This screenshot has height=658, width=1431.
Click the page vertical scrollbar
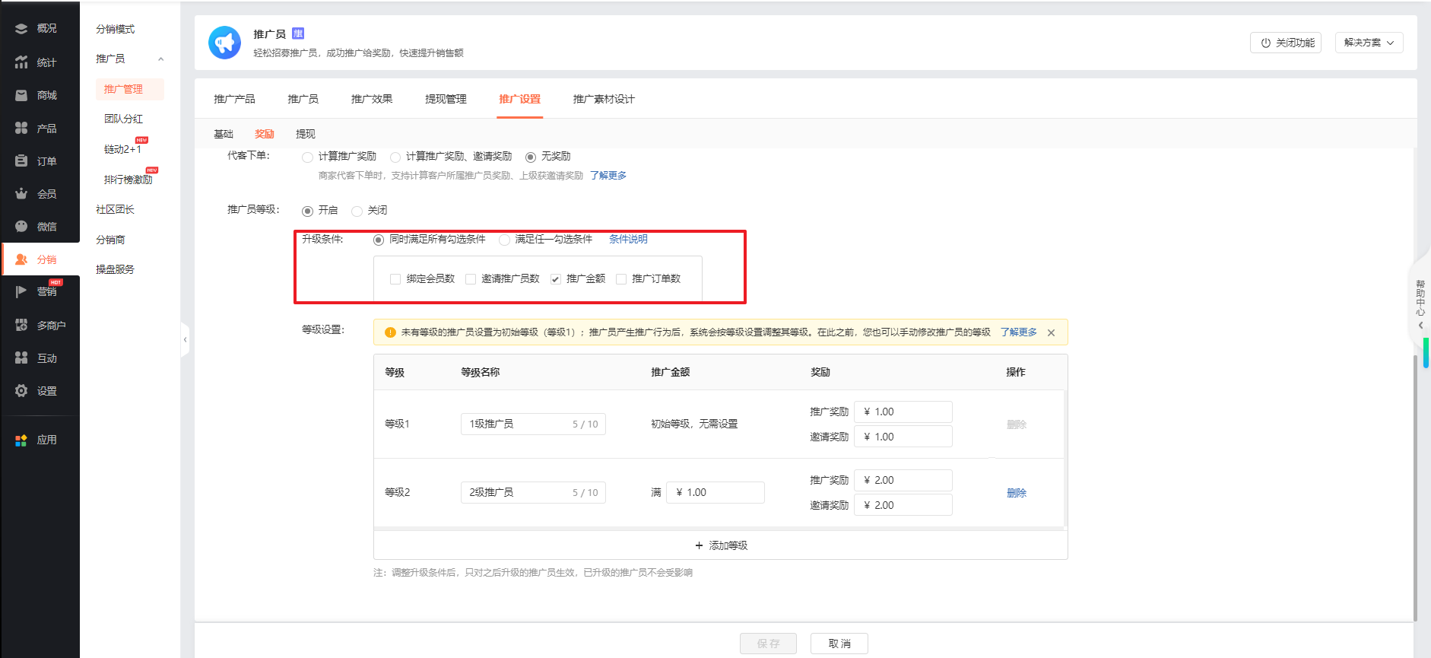click(1414, 487)
